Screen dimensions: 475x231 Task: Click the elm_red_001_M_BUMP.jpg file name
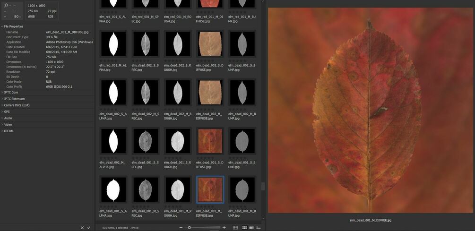[x=242, y=19]
